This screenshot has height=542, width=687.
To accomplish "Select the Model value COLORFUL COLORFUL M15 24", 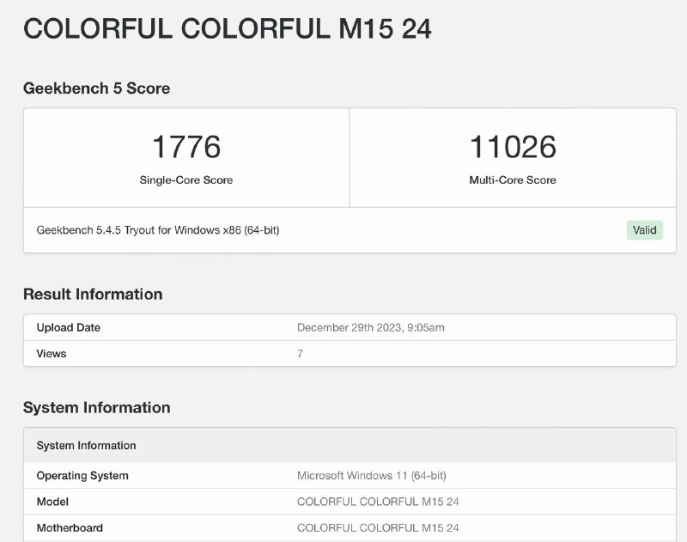I will (x=378, y=502).
